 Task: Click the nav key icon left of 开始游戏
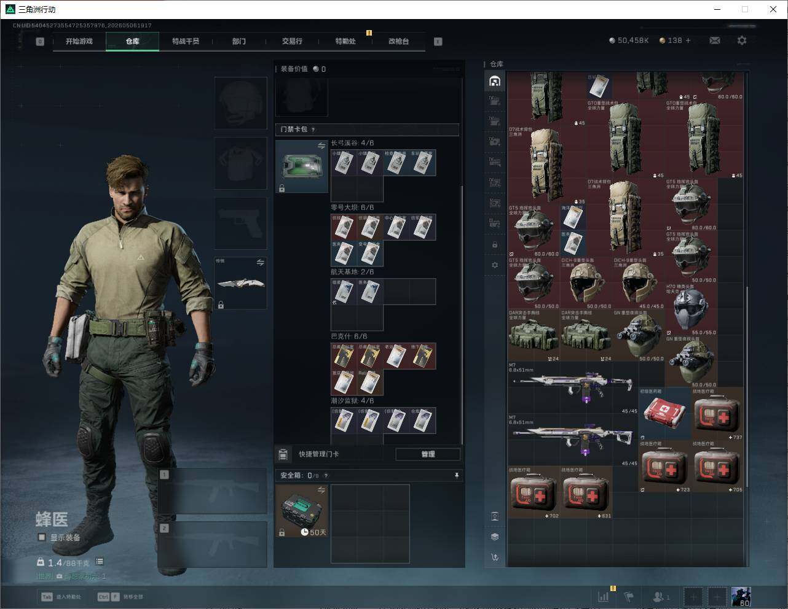40,42
